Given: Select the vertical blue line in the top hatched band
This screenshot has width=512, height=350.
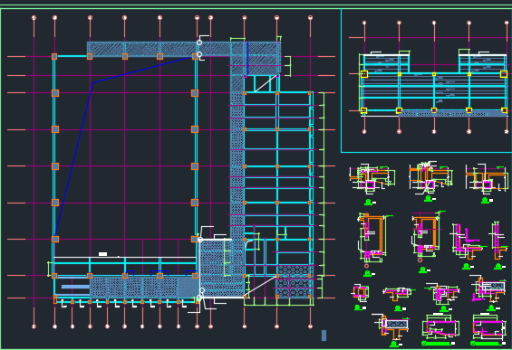Looking at the screenshot, I should (247, 58).
